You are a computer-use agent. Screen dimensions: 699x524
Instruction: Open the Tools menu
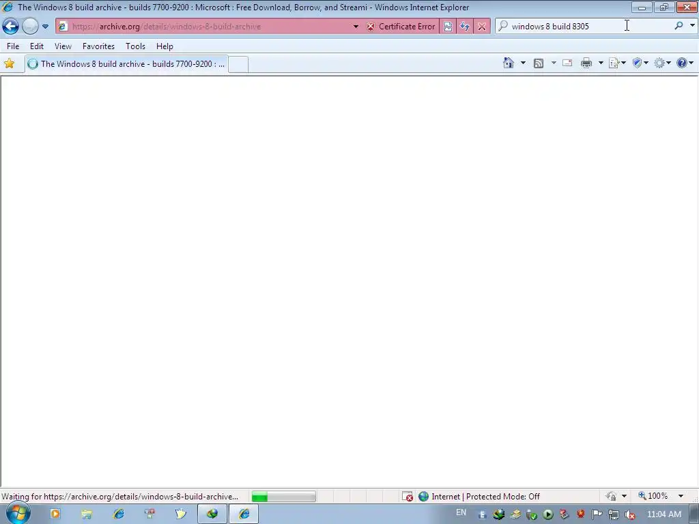[x=136, y=46]
